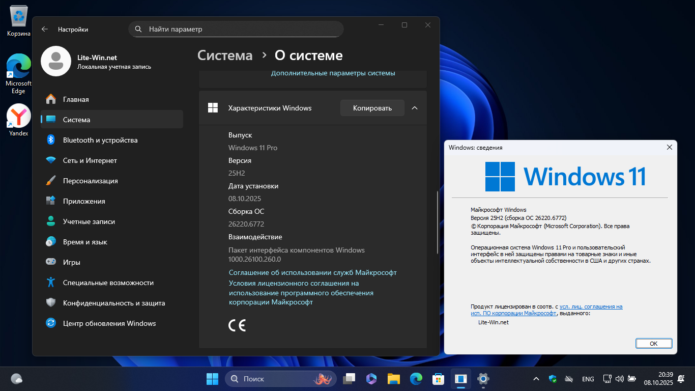The height and width of the screenshot is (391, 695).
Task: Select Главная in the sidebar
Action: (x=76, y=99)
